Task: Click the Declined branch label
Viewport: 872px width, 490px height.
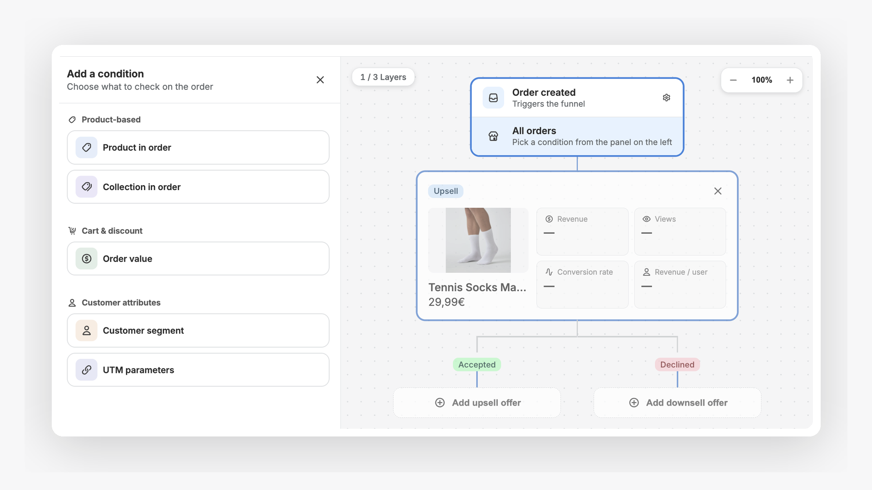Action: pos(677,364)
